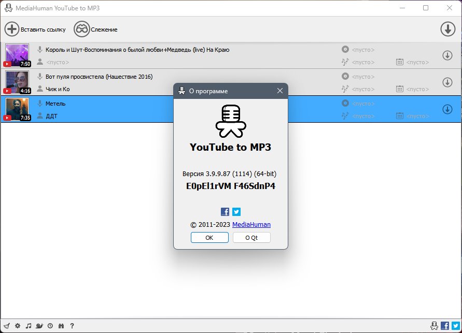Click the Twitter icon in bottom status bar
Image resolution: width=462 pixels, height=333 pixels.
point(456,326)
